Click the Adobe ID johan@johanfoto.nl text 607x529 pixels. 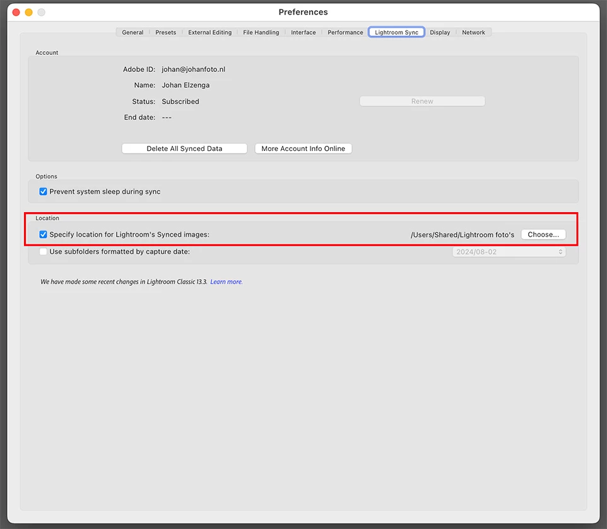coord(193,69)
